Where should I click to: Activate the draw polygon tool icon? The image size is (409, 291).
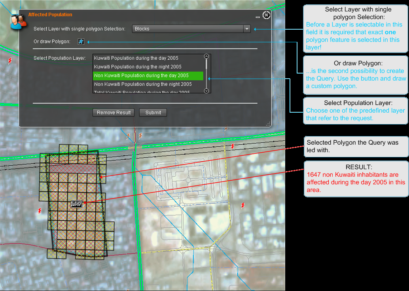tap(81, 42)
